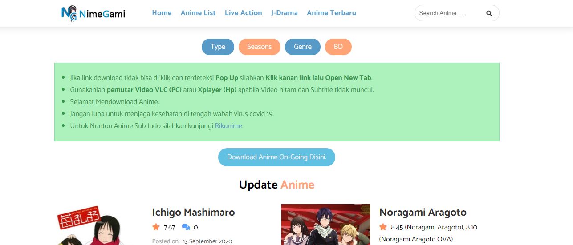Navigate to J-Drama
573x245 pixels.
[x=284, y=13]
